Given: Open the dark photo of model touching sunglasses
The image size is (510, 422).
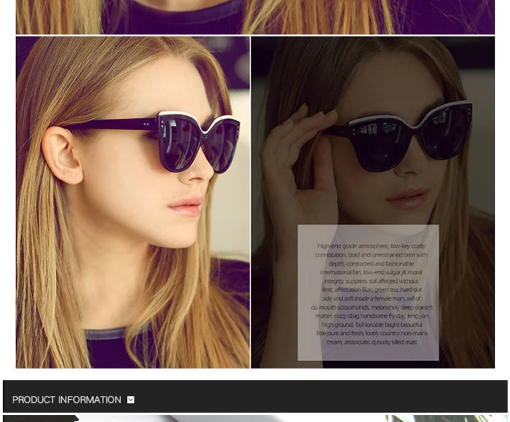Looking at the screenshot, I should pos(373,202).
